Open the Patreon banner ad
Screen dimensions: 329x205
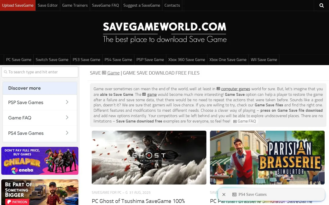pos(40,192)
